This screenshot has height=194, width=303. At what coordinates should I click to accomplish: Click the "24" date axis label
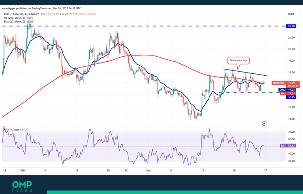point(126,170)
